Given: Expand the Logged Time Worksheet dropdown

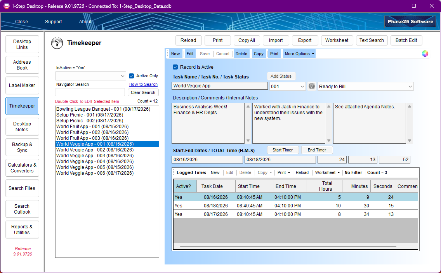Looking at the screenshot, I should point(327,172).
